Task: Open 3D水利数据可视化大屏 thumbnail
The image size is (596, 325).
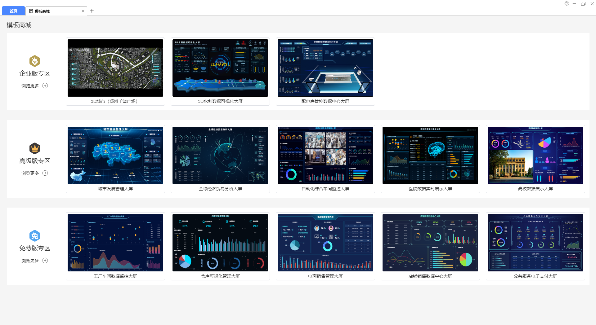Action: click(x=220, y=68)
